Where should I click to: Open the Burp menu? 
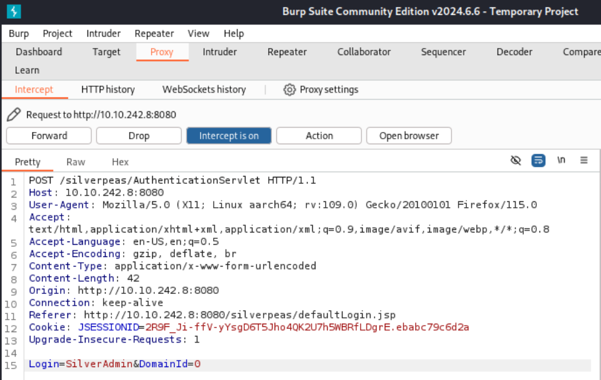tap(19, 34)
